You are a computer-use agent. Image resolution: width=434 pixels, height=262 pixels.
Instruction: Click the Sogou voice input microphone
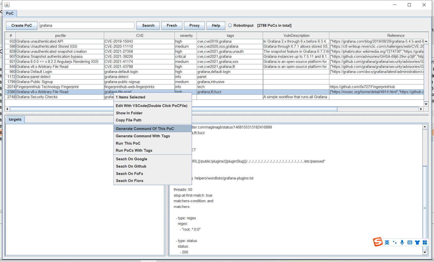click(x=402, y=243)
